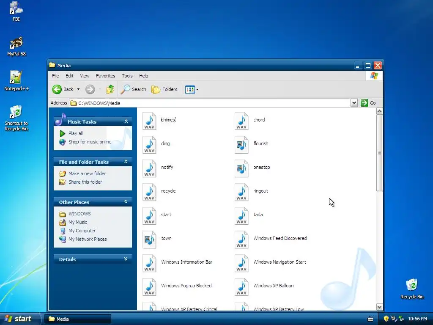Open the Edit menu

pyautogui.click(x=69, y=76)
